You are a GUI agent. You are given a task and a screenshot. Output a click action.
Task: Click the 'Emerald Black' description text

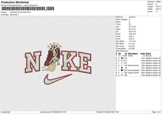pyautogui.click(x=134, y=70)
